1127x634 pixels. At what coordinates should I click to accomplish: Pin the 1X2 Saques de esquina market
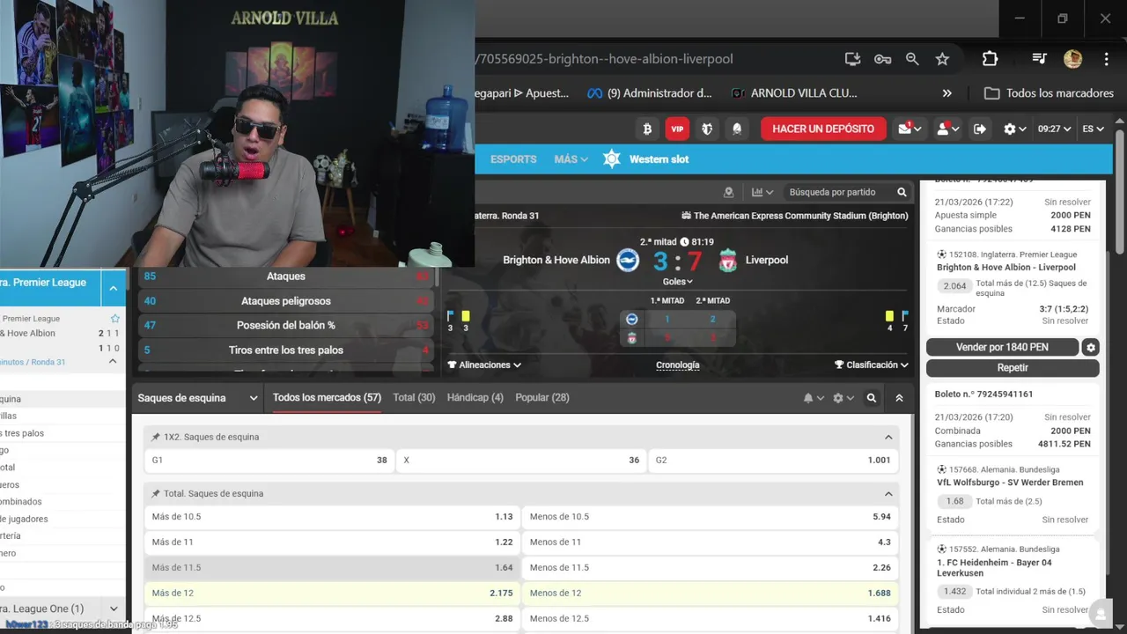point(156,437)
